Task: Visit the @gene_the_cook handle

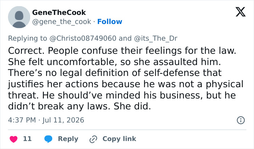Action: 62,21
